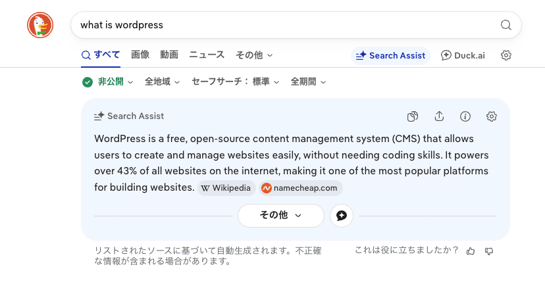Share the Search Assist answer
This screenshot has height=292, width=545.
click(439, 116)
